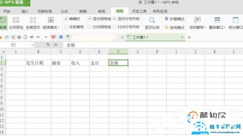The image size is (243, 136).
Task: Open the Name Box dropdown arrow
Action: (x=32, y=45)
